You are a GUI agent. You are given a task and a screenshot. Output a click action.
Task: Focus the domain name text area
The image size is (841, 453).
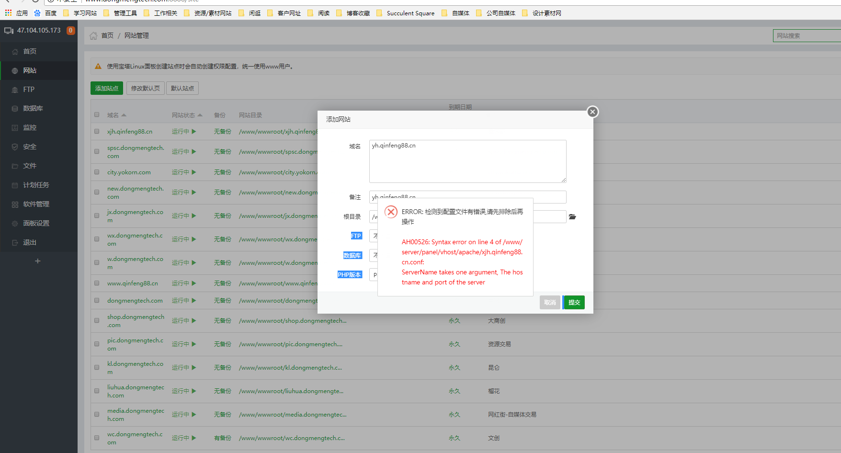(467, 161)
